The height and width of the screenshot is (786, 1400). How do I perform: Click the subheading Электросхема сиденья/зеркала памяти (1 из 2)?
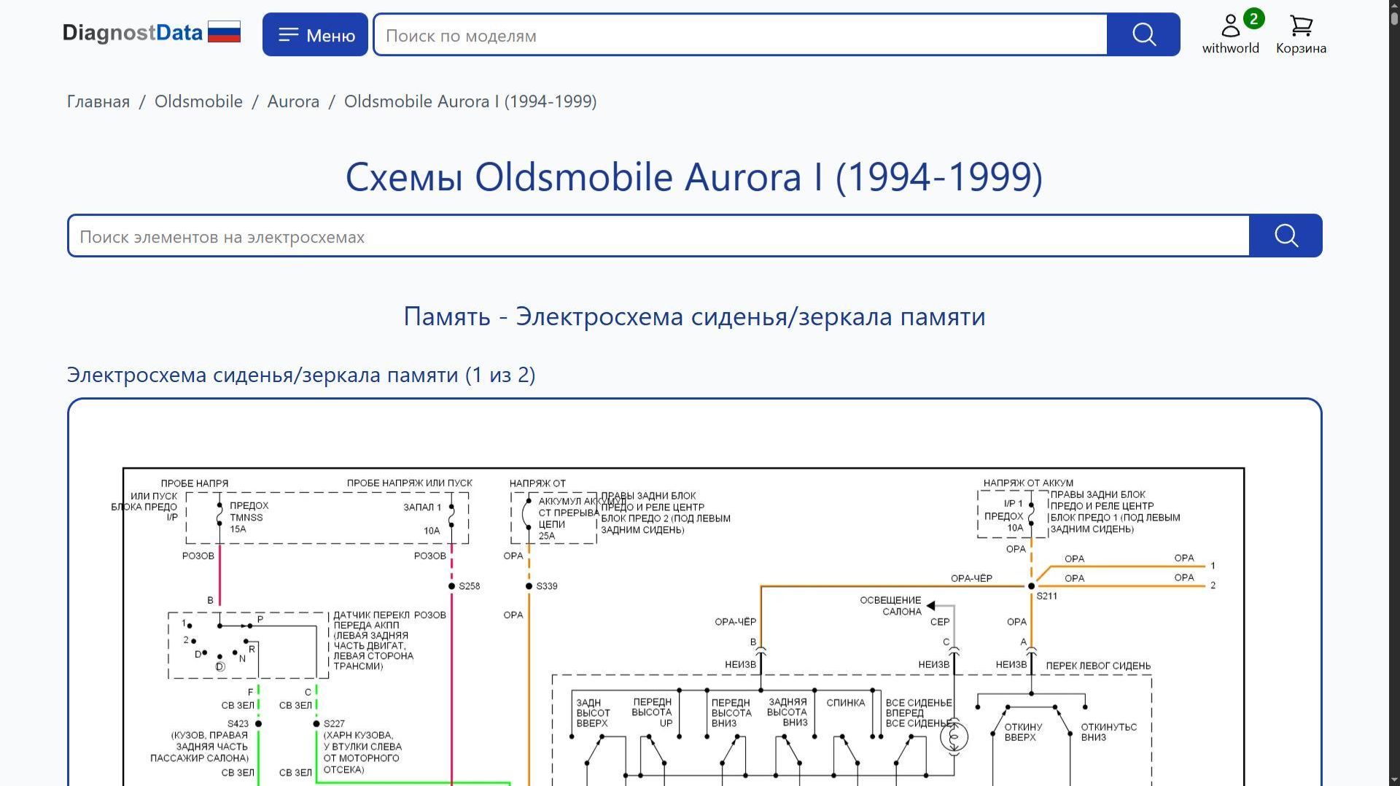point(301,375)
